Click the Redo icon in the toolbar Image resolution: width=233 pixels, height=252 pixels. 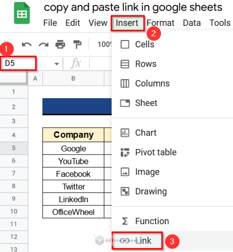(x=43, y=44)
